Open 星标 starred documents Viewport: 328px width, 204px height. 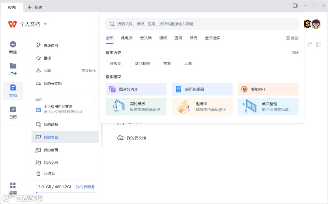pos(65,58)
